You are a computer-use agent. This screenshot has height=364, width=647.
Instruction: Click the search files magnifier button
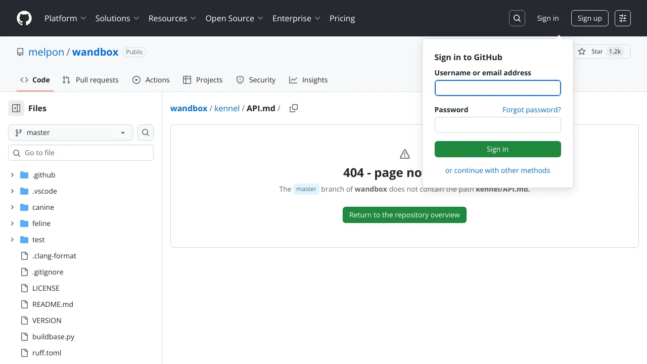click(x=146, y=132)
